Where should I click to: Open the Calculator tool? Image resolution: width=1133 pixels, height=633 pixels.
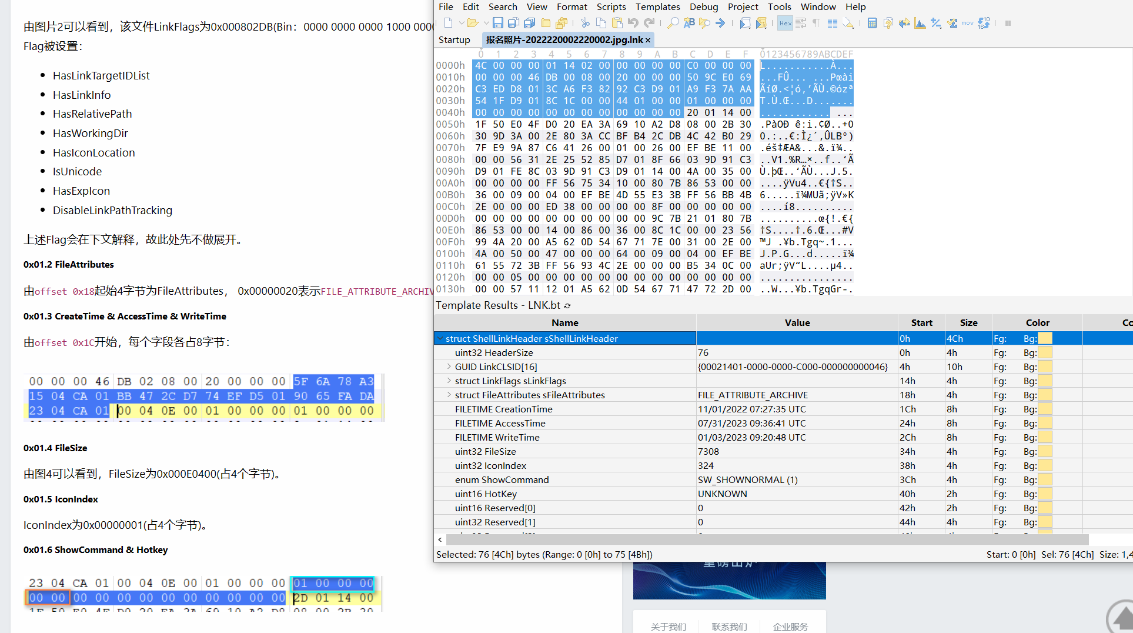coord(872,23)
